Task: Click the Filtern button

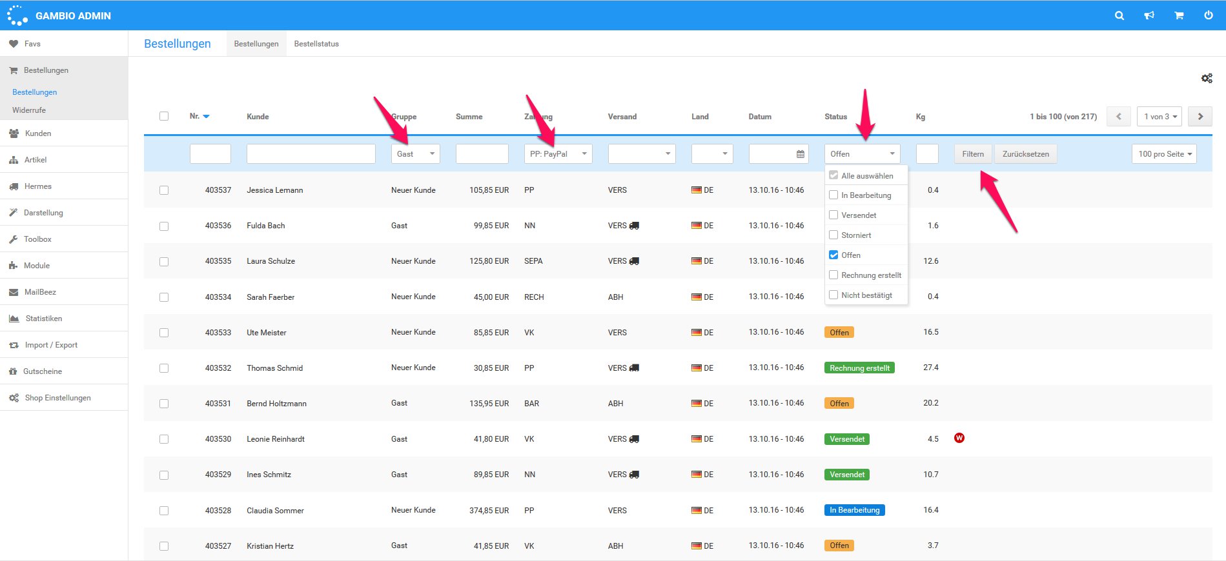Action: pyautogui.click(x=972, y=154)
